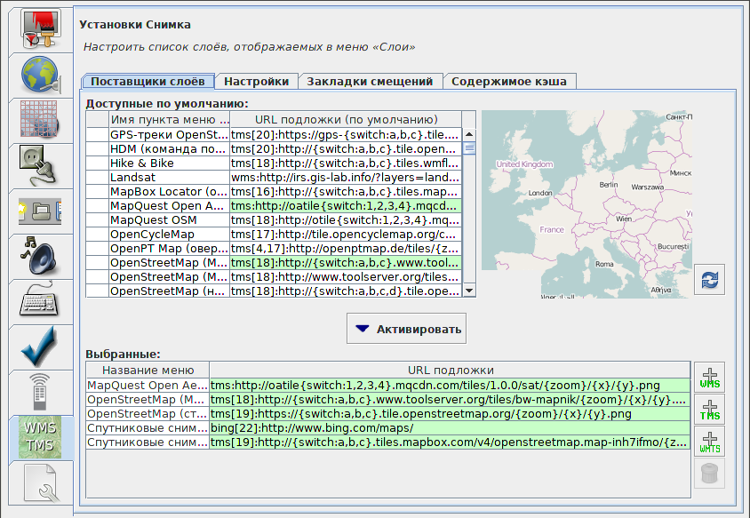750x518 pixels.
Task: Click the Название меню column header
Action: [x=148, y=370]
